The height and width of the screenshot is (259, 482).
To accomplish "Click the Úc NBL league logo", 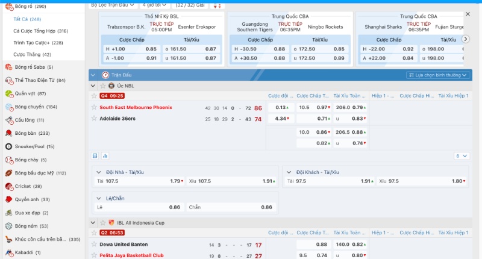I will click(111, 86).
